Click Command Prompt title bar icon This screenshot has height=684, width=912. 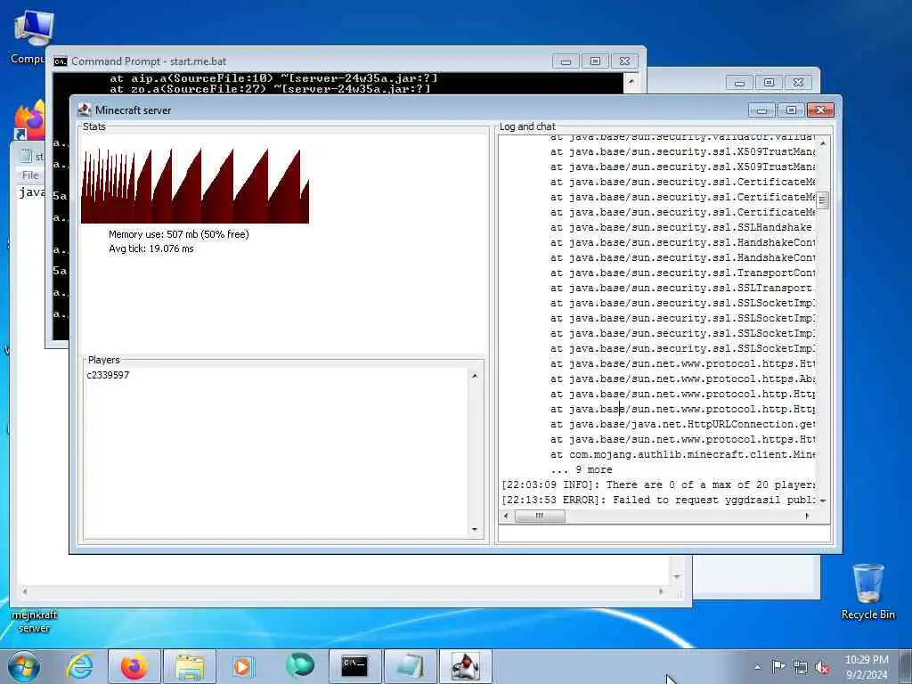(60, 61)
